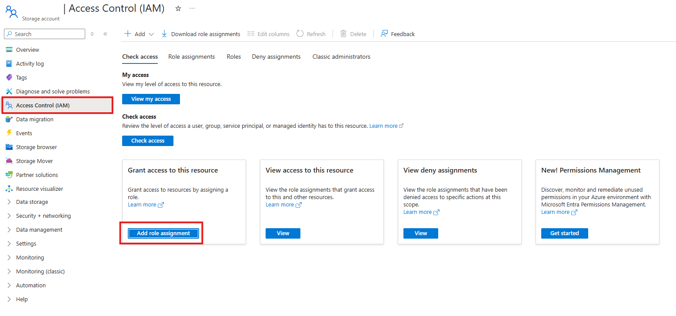Screen dimensions: 676x316
Task: Select Storage browser label in the sidebar
Action: (37, 147)
